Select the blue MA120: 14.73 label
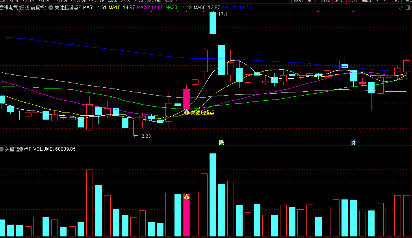The image size is (412, 238). pyautogui.click(x=237, y=7)
